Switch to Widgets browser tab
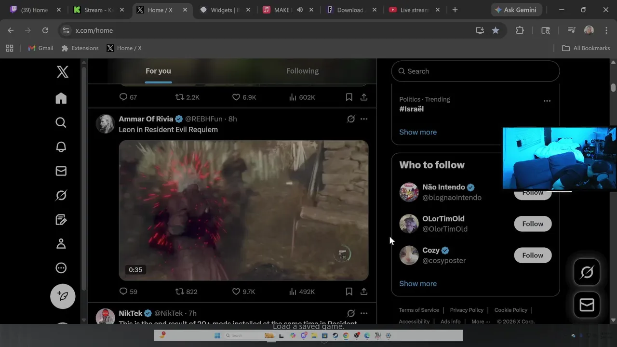Viewport: 617px width, 347px height. click(x=226, y=10)
